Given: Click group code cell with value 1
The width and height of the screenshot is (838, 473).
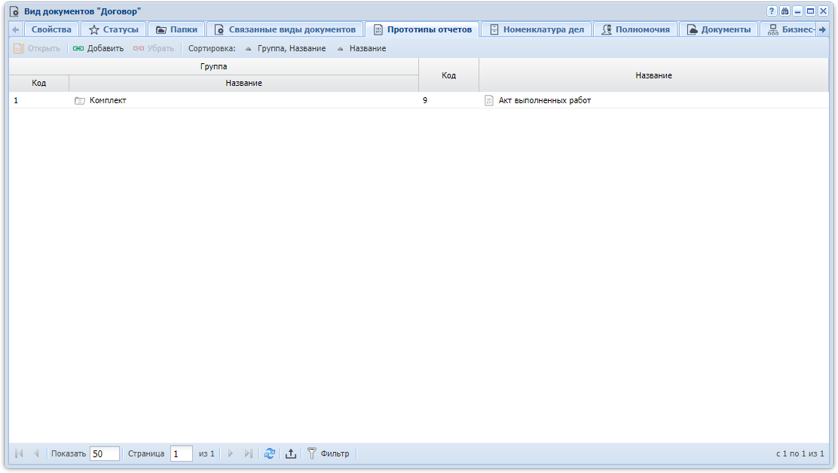Looking at the screenshot, I should coord(38,100).
